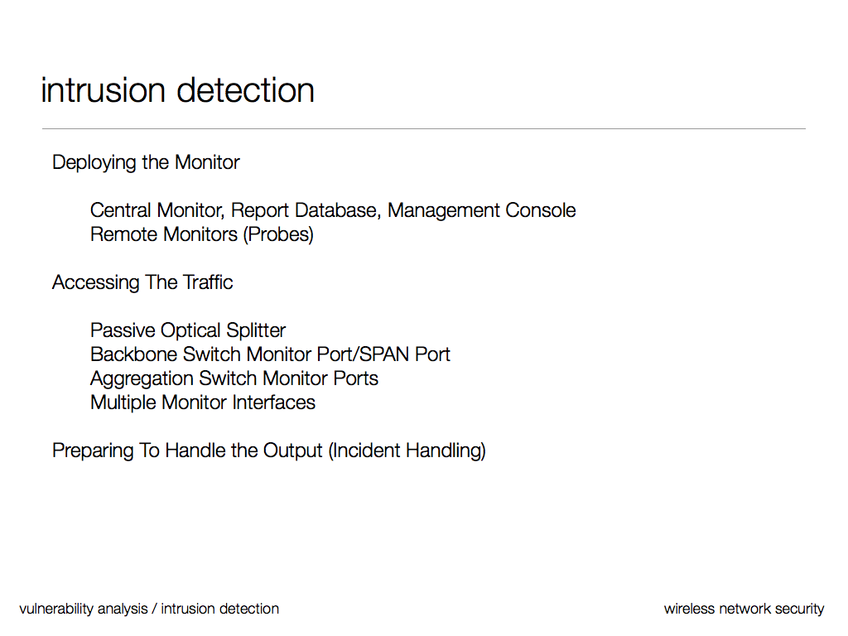Viewport: 848px width, 636px height.
Task: Click "vulnerability analysis" in the footer
Action: pos(83,609)
